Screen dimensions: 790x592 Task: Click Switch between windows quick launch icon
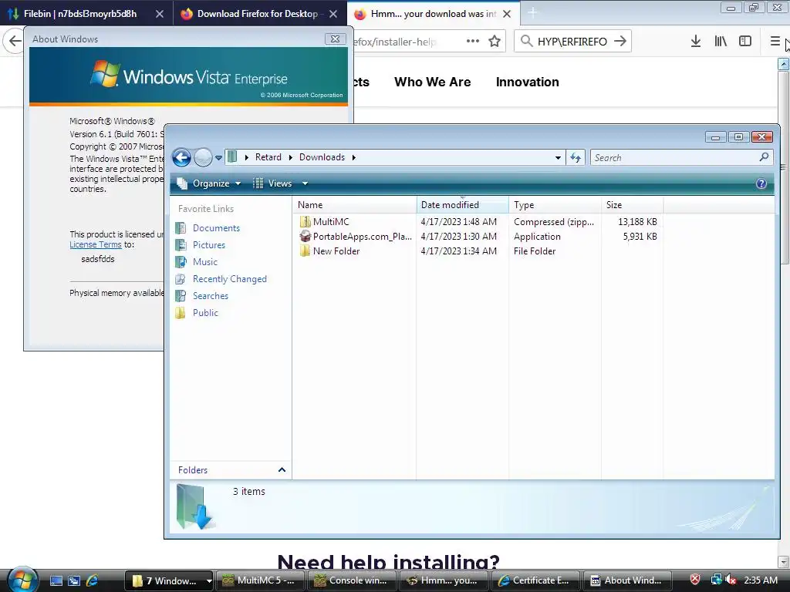74,580
